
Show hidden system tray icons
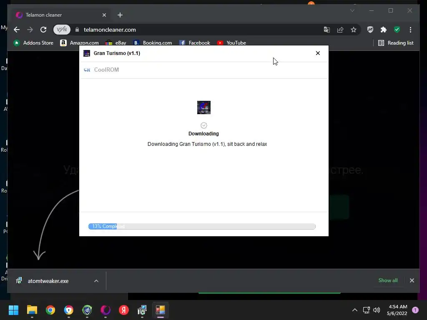[355, 310]
